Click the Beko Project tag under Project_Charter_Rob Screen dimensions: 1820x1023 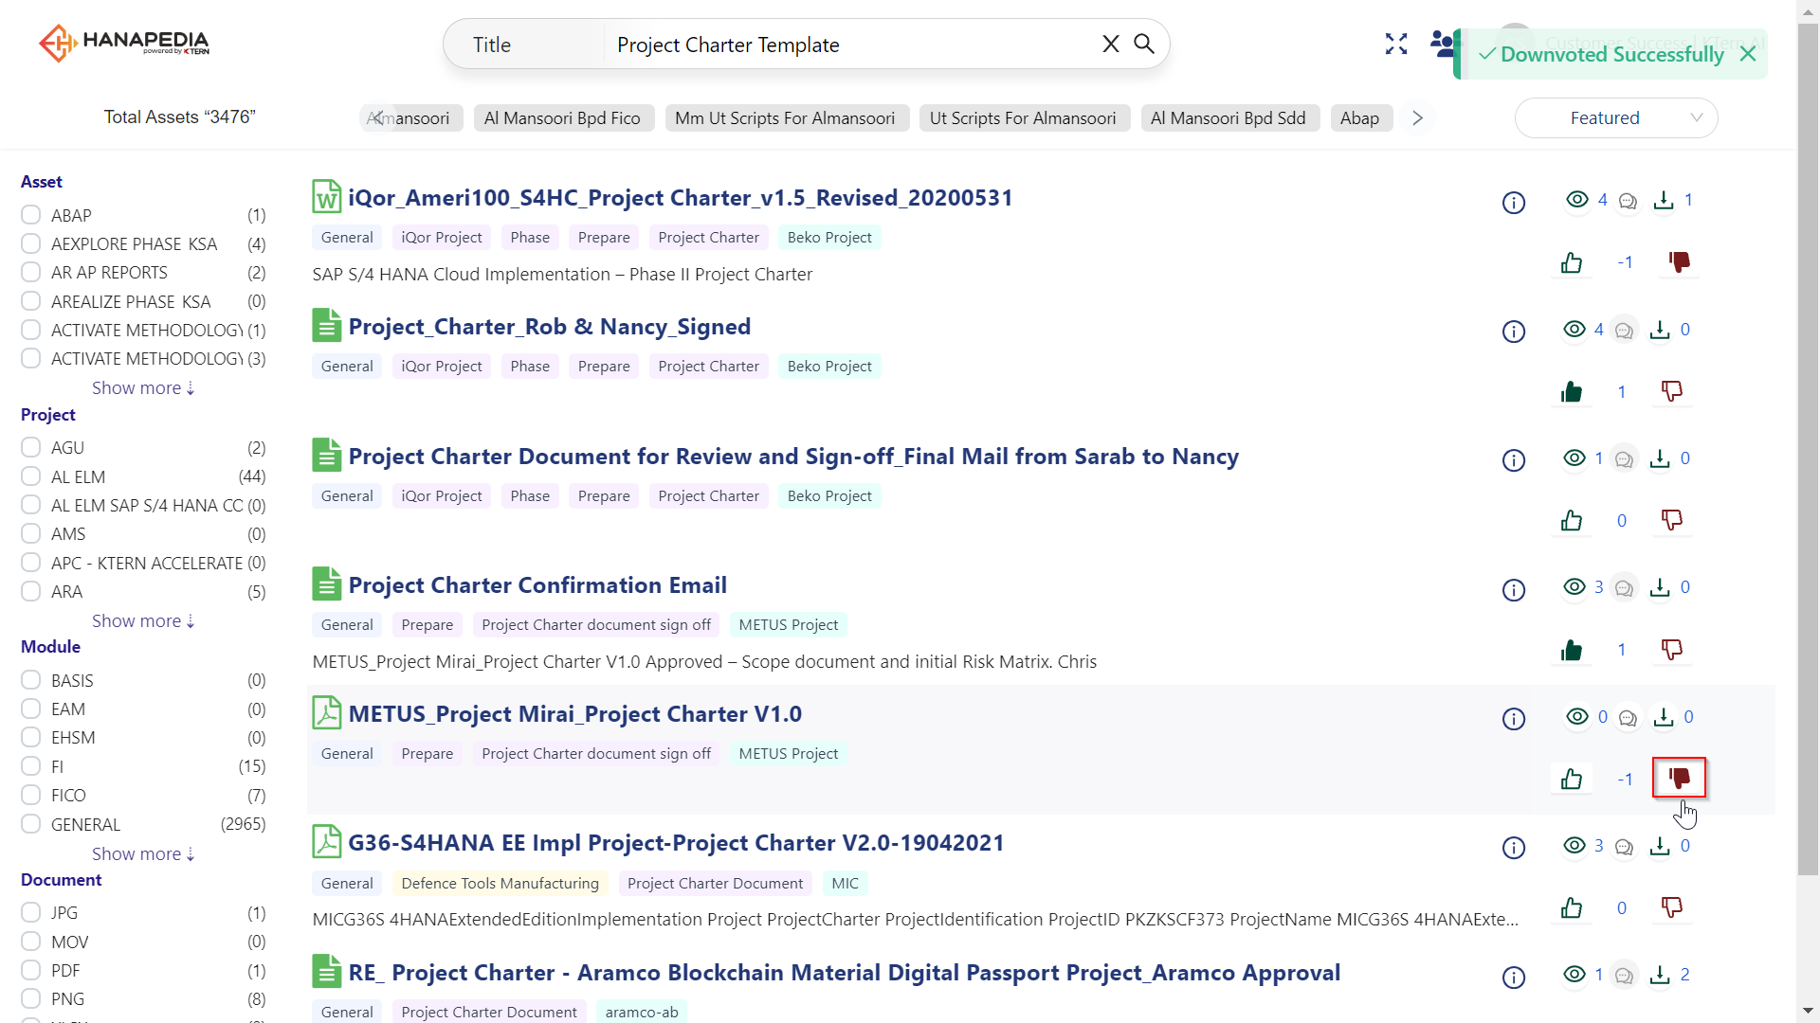[829, 366]
